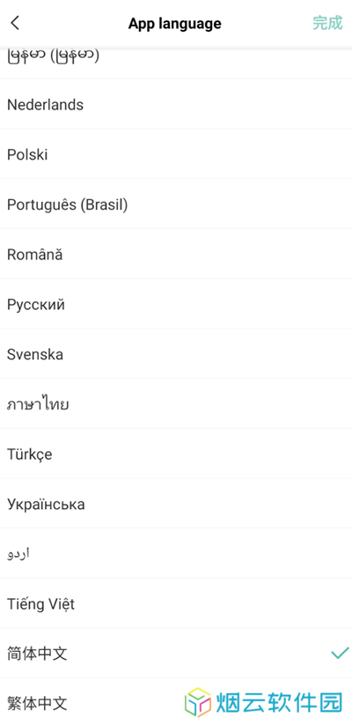Pick Română as the language
Screen dimensions: 352x725
click(176, 255)
